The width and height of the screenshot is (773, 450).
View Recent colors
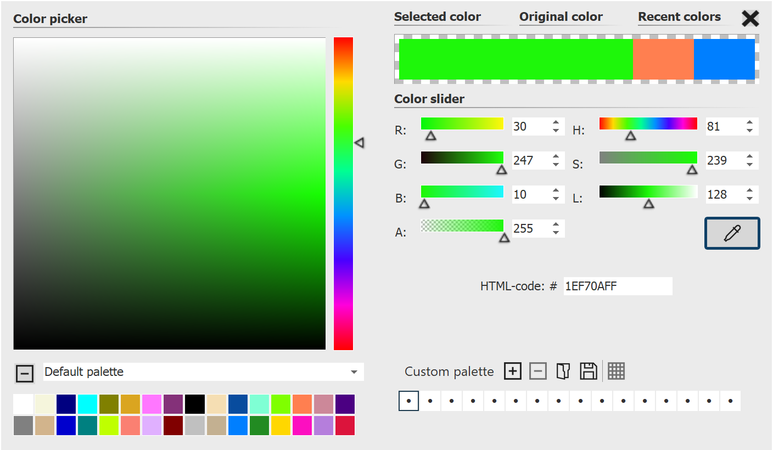[679, 16]
